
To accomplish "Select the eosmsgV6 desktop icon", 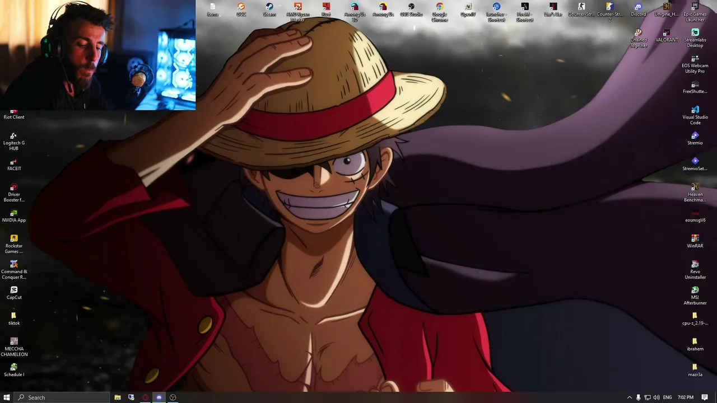I will tap(695, 215).
